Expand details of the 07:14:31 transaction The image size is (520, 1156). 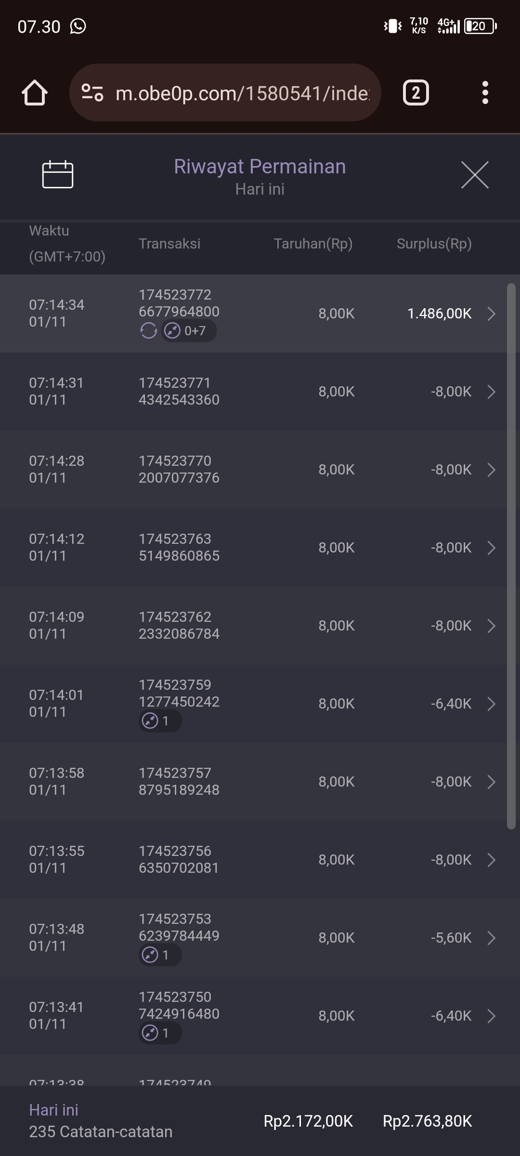pos(491,392)
